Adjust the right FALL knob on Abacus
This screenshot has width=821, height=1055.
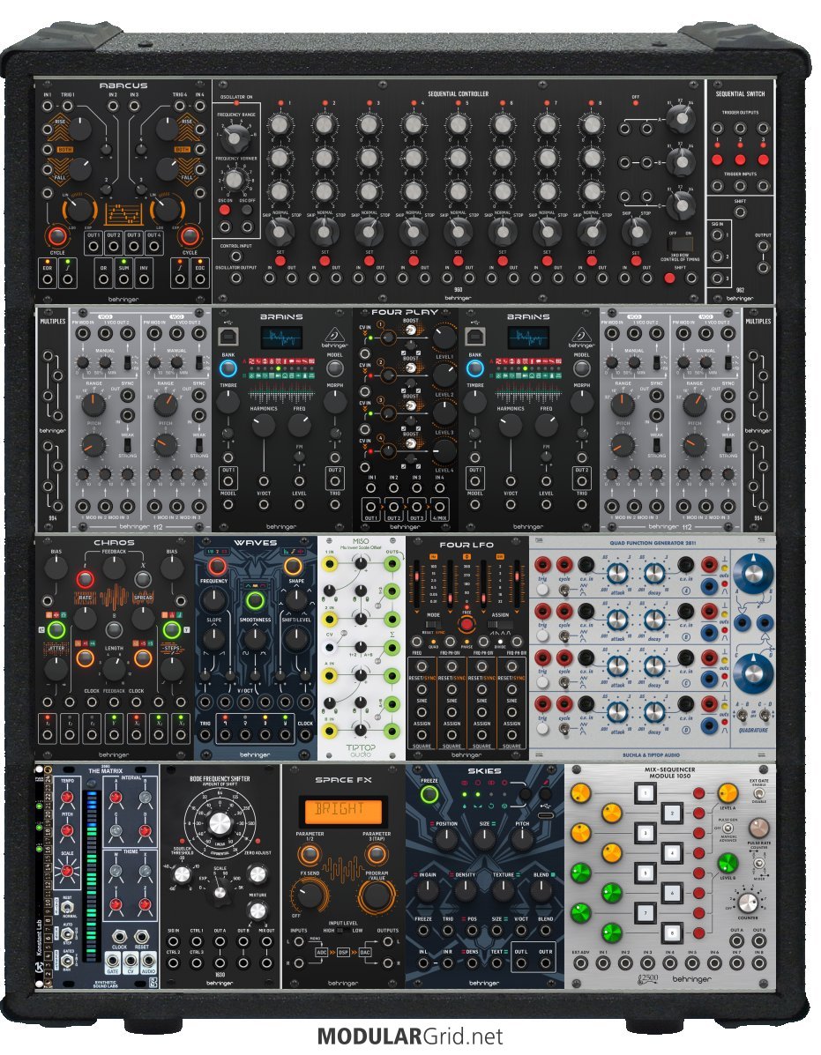tap(168, 170)
